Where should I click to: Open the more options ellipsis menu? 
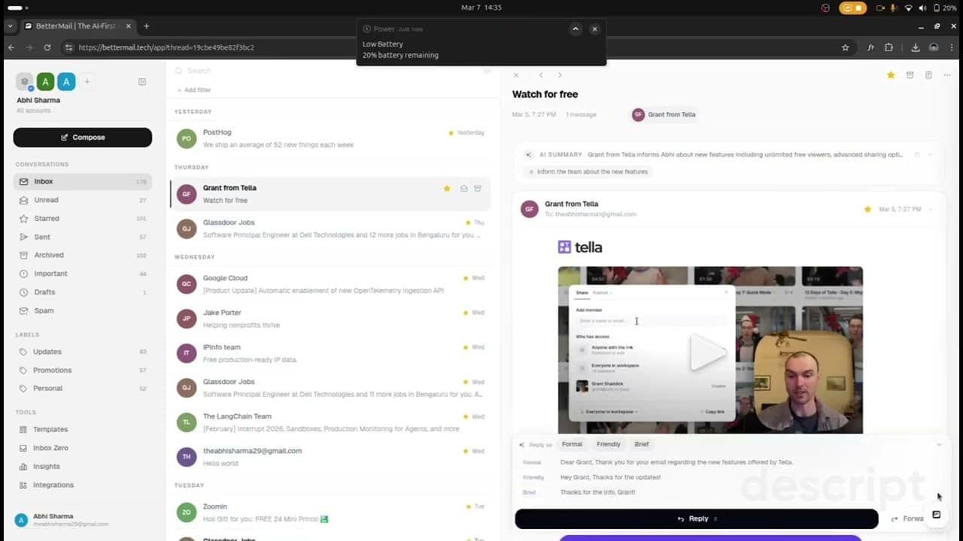pyautogui.click(x=946, y=75)
